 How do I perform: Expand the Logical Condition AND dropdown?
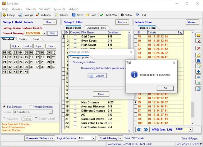click(x=93, y=138)
